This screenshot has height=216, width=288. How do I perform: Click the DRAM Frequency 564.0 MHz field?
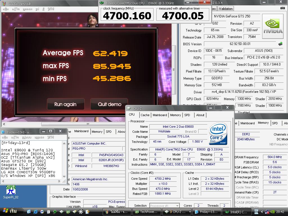click(x=274, y=157)
